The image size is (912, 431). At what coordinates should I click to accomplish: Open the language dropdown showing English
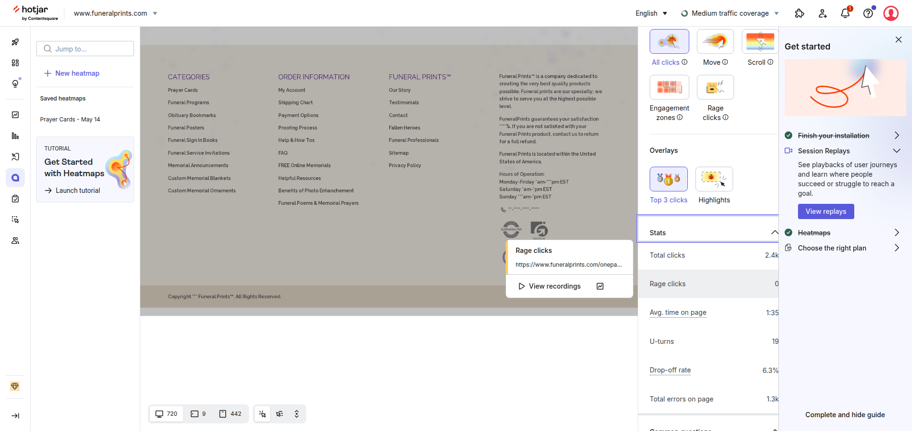click(x=650, y=13)
